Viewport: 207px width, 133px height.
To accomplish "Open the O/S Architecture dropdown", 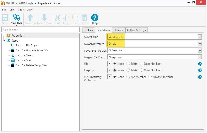I will (200, 44).
